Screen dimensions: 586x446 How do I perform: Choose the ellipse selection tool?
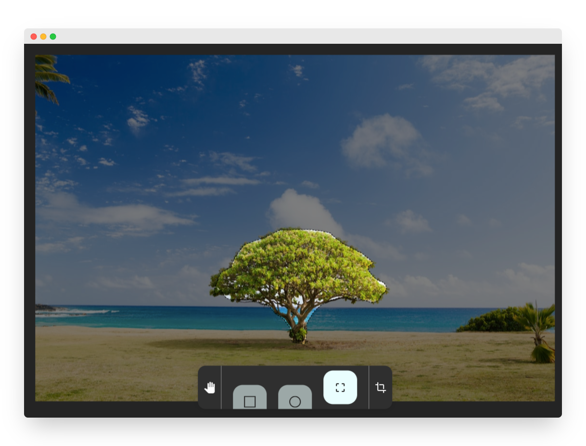pos(295,397)
